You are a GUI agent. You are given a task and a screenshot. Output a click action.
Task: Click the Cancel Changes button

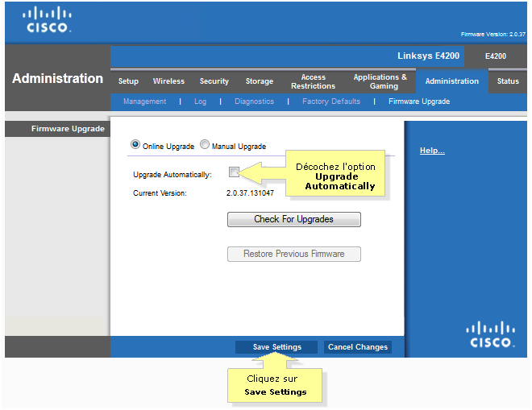tap(358, 347)
